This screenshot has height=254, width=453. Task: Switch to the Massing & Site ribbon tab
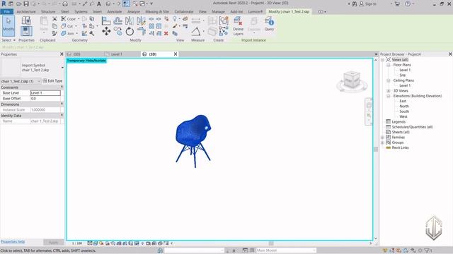pos(157,11)
